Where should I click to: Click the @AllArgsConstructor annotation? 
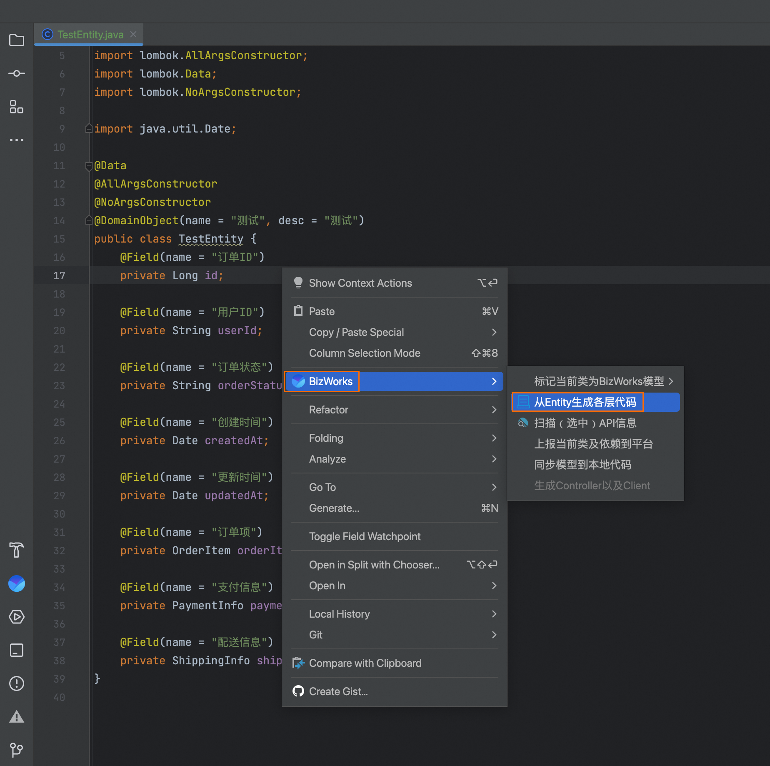point(156,183)
